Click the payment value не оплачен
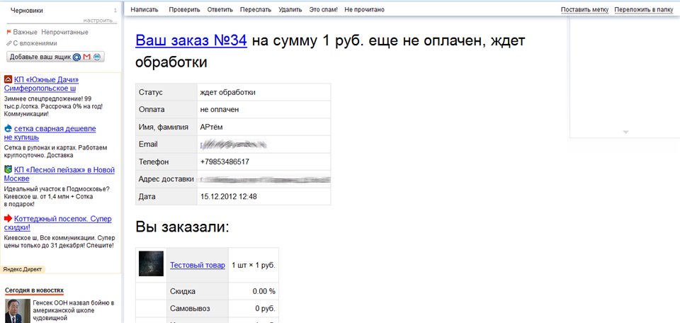680x323 pixels. point(220,110)
